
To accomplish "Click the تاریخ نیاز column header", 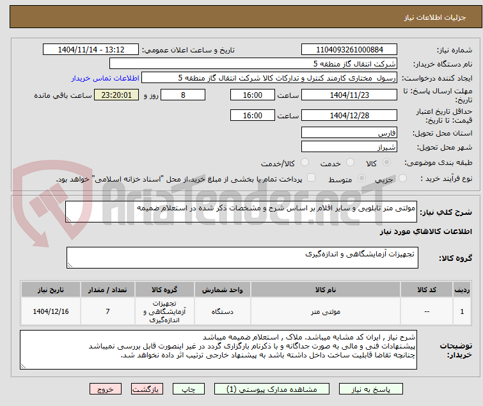I will 51,290.
